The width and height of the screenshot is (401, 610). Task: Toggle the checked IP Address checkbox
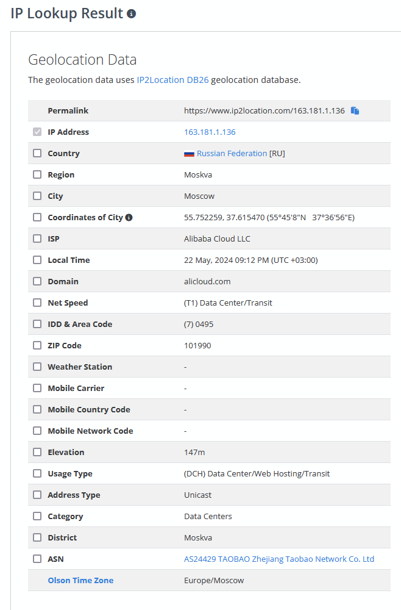point(37,132)
